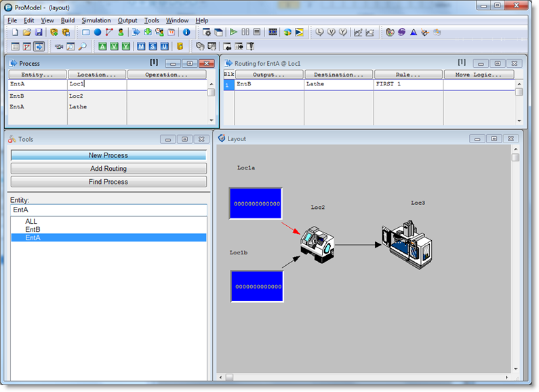Image resolution: width=539 pixels, height=392 pixels.
Task: Click the Add Routing button
Action: click(x=108, y=168)
